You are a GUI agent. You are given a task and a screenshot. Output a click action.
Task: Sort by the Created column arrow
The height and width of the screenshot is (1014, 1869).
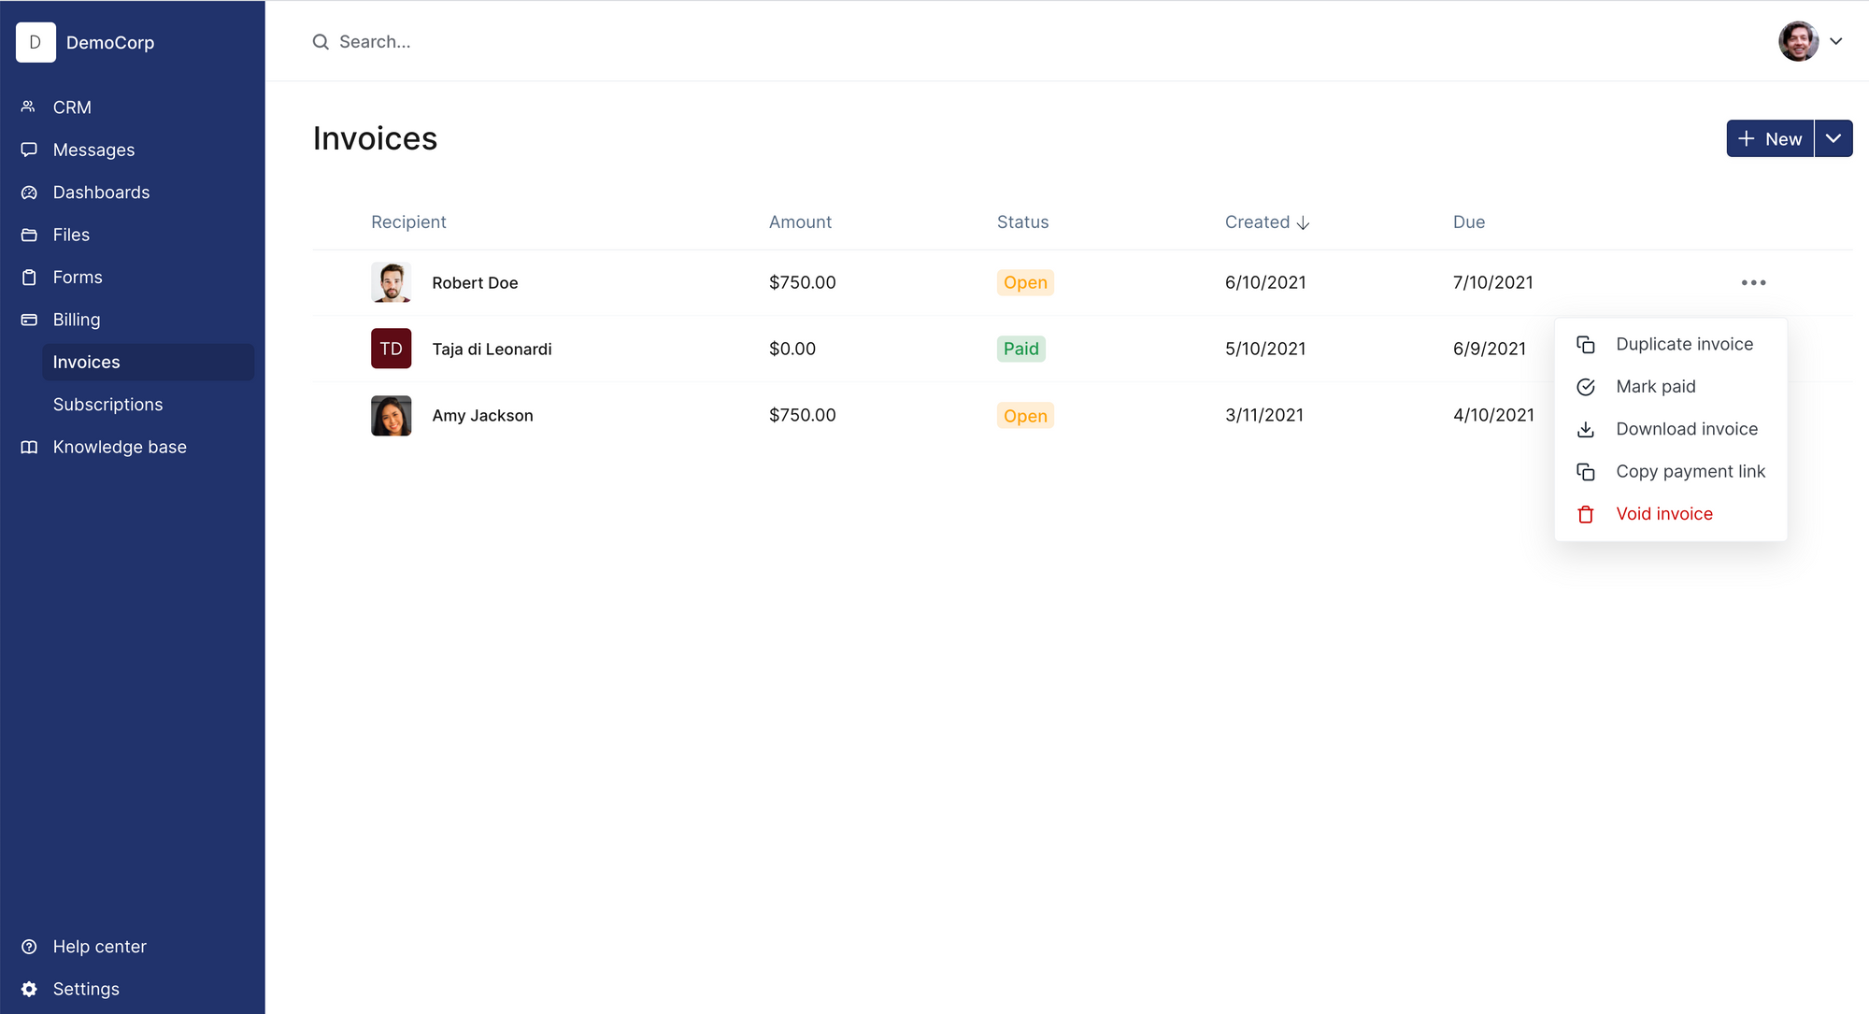click(1303, 222)
